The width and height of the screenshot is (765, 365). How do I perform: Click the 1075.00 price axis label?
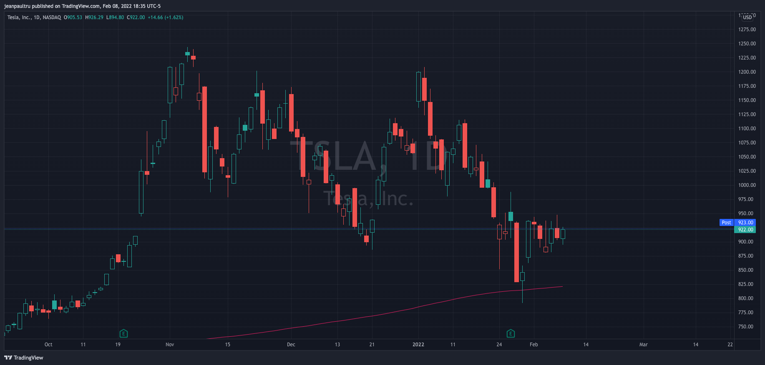click(x=747, y=143)
